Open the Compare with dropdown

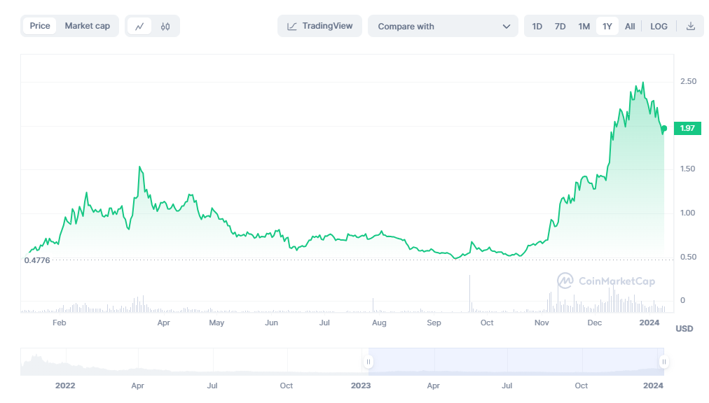pos(442,27)
